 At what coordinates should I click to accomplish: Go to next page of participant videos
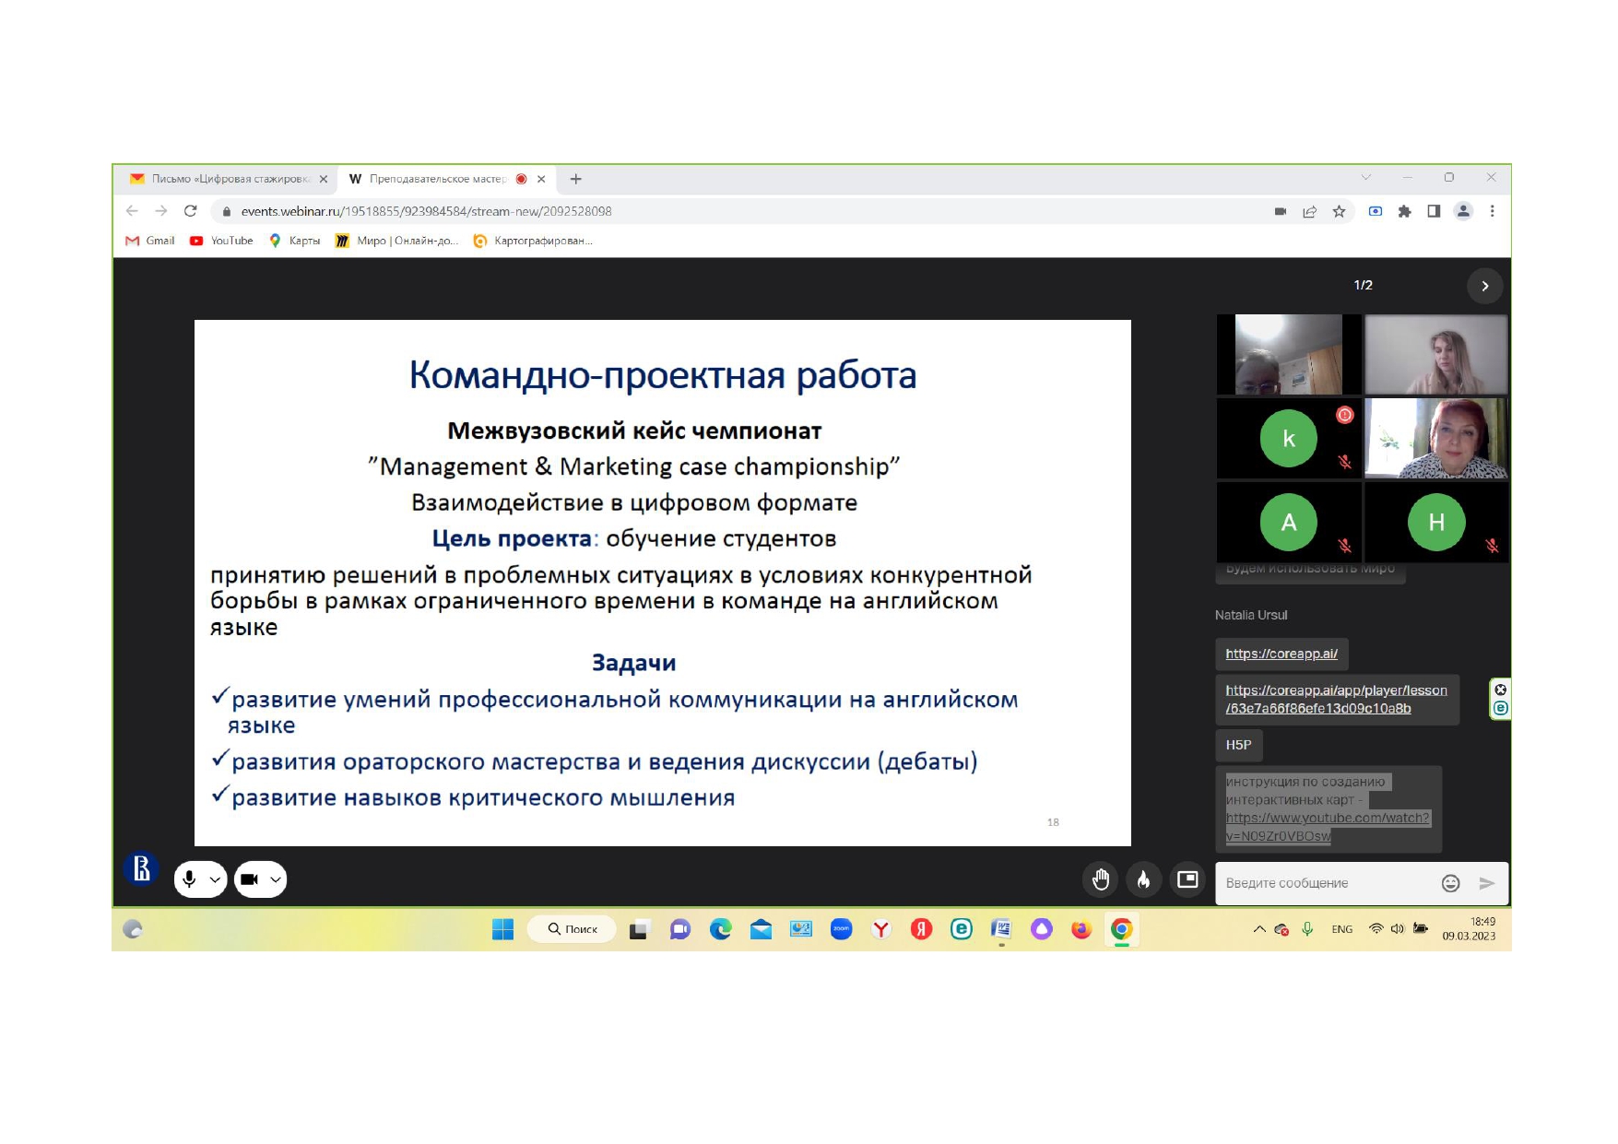coord(1484,286)
